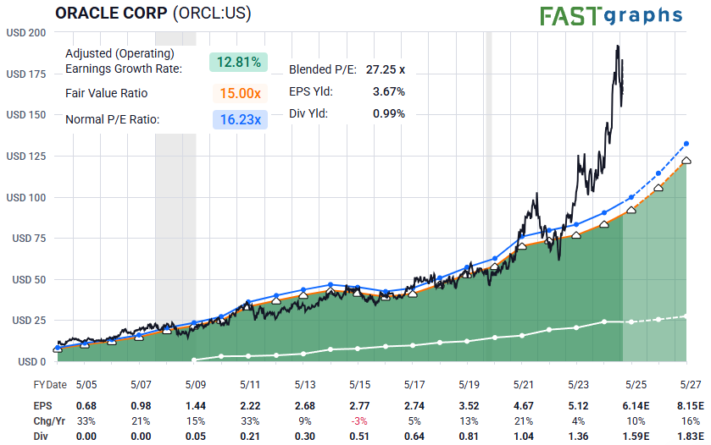The image size is (711, 445).
Task: Select the 16.23x normal P/E ratio badge
Action: coord(240,119)
